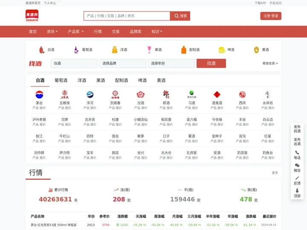307x230 pixels.
Task: Open the 郎酒 brand logo
Action: click(x=166, y=95)
